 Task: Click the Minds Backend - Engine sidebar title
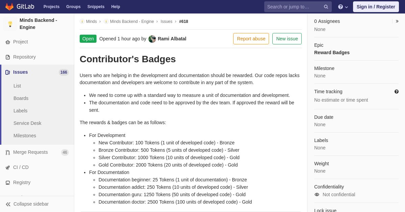point(38,24)
